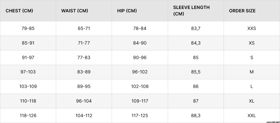Click the XXL order size cell
This screenshot has height=123, width=280.
(252, 115)
